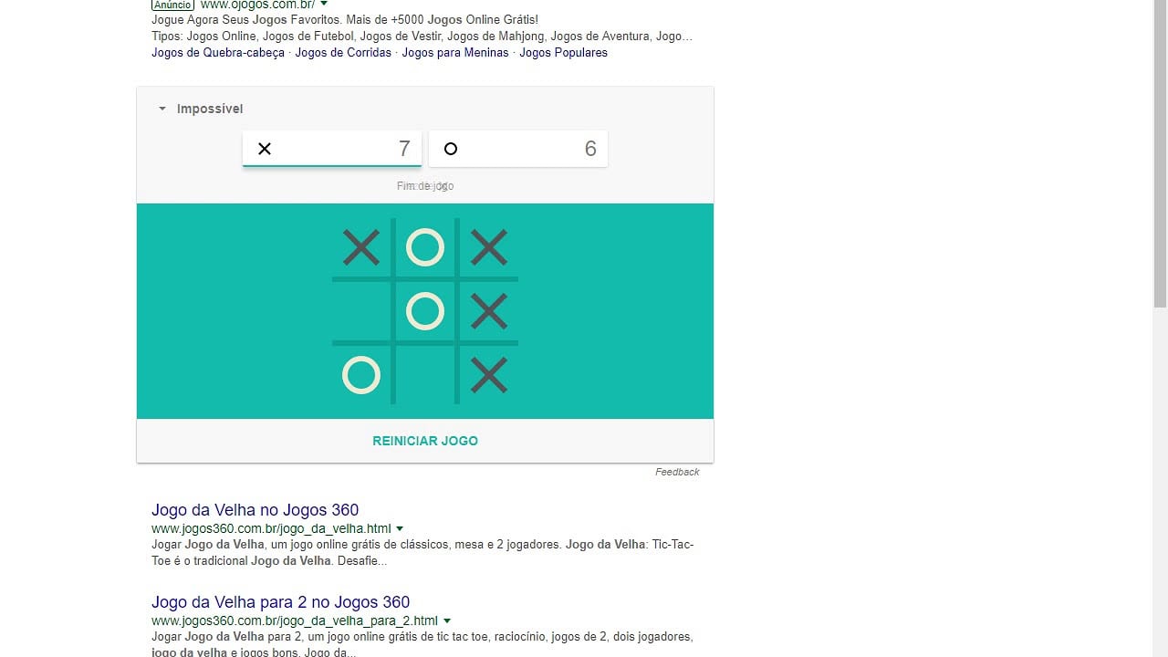This screenshot has width=1168, height=657.
Task: Click the O in bottom-left cell
Action: click(x=361, y=375)
